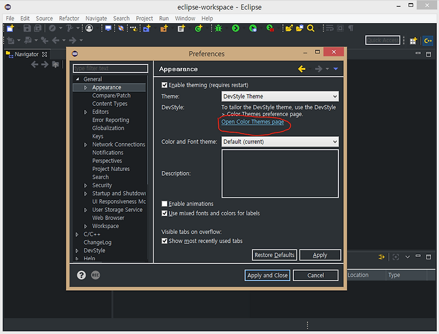439x334 pixels.
Task: Click the Open Perspective icon
Action: click(413, 41)
